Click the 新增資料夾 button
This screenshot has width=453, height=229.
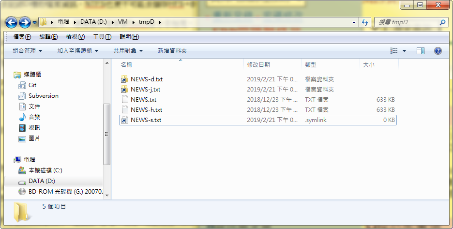point(172,51)
